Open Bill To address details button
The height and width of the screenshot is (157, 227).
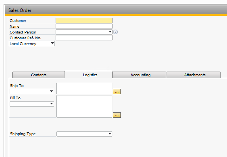click(x=117, y=115)
